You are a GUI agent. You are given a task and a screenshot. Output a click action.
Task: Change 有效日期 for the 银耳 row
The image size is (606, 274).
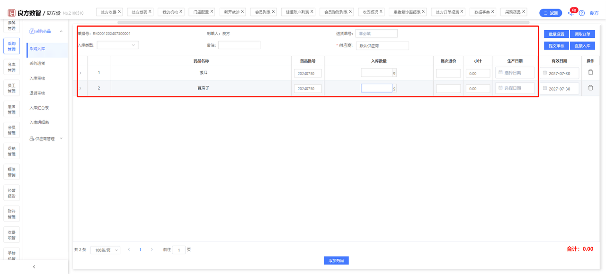[x=560, y=73]
